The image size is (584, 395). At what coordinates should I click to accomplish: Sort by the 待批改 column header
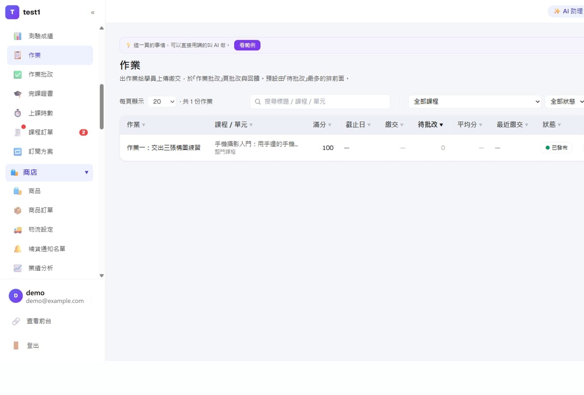[x=431, y=125]
